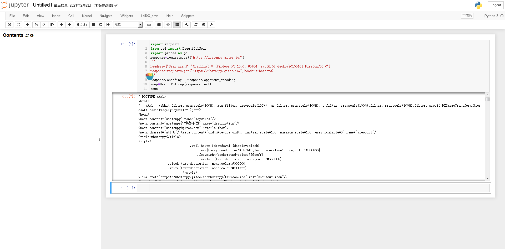This screenshot has height=249, width=505.
Task: Click the In [7] prompt label
Action: point(128,44)
